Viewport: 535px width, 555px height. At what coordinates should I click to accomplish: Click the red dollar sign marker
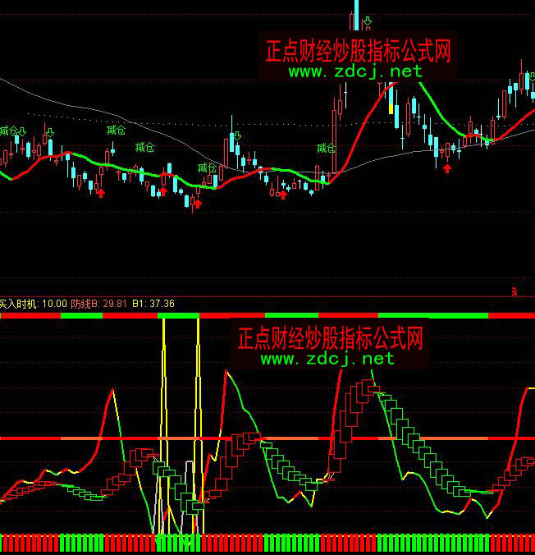click(x=514, y=291)
